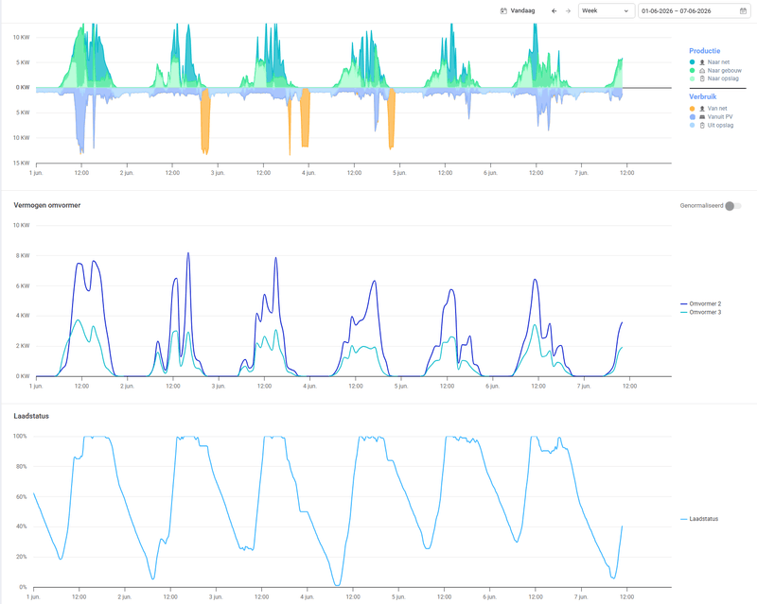Click the Vandaag button

tap(518, 10)
